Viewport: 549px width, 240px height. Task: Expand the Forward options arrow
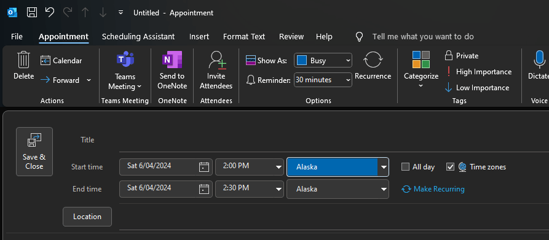(89, 80)
